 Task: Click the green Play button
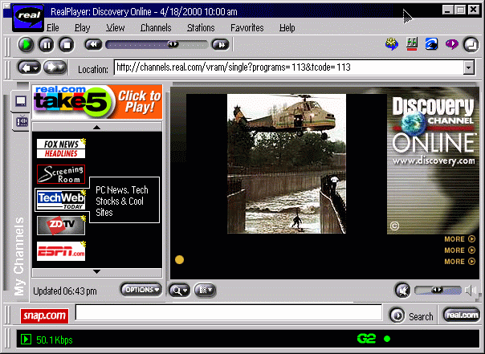point(26,45)
